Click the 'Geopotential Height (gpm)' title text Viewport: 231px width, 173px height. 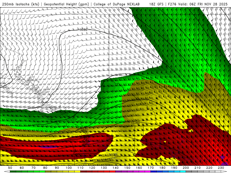click(x=66, y=4)
